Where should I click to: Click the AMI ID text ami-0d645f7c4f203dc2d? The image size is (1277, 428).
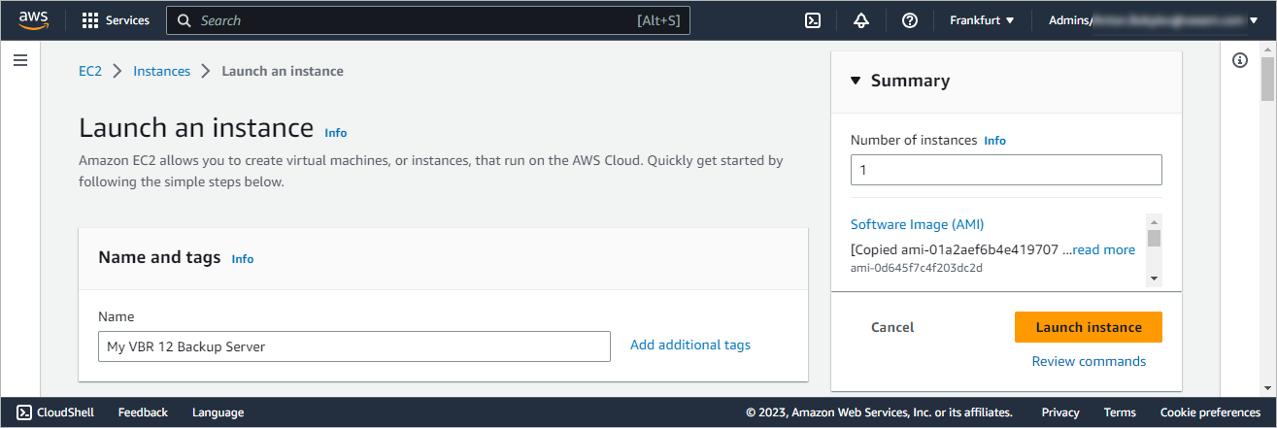point(917,268)
